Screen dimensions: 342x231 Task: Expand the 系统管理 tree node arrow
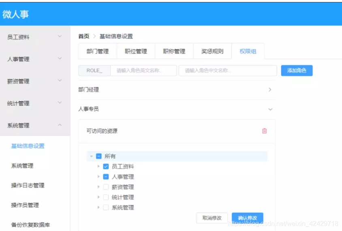coord(98,207)
